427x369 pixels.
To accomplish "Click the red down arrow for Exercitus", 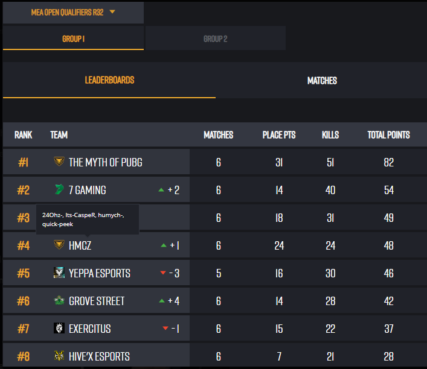I will [x=165, y=328].
